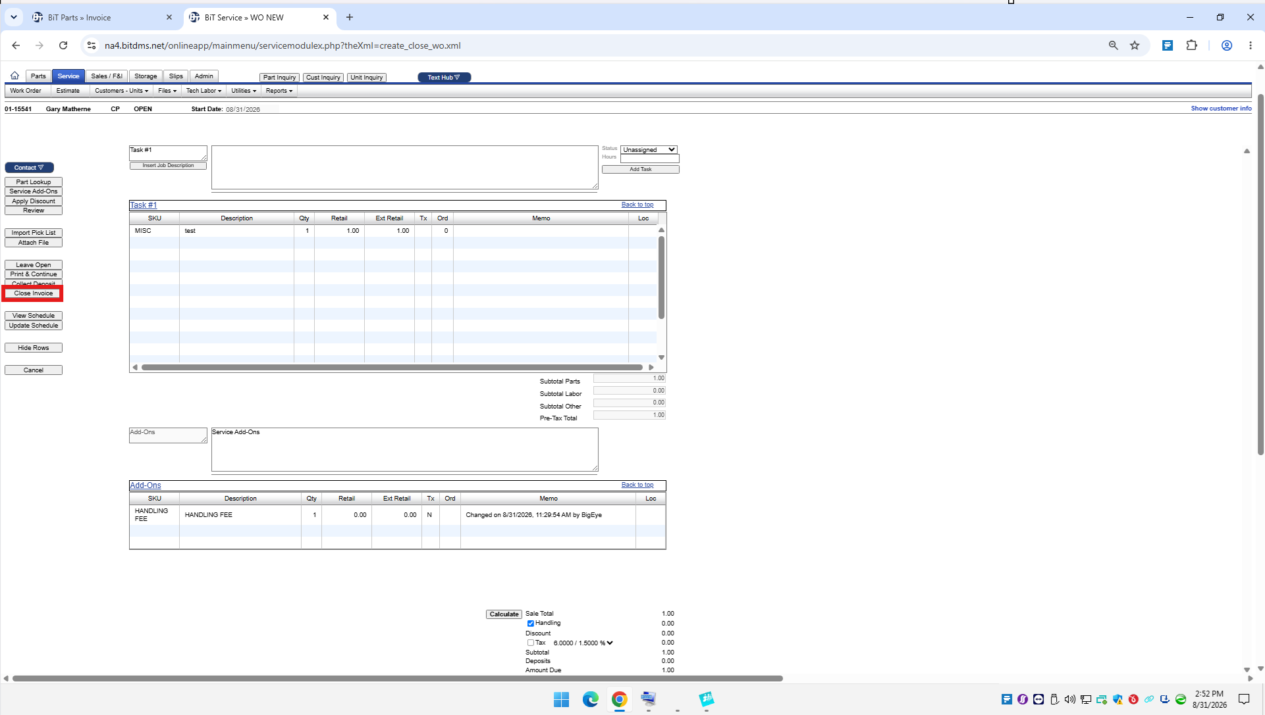Screen dimensions: 1265x715
Task: Click the Add Task button
Action: (640, 170)
